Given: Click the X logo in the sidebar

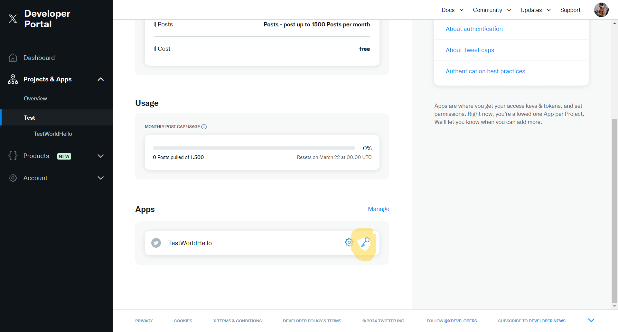Looking at the screenshot, I should [x=13, y=19].
